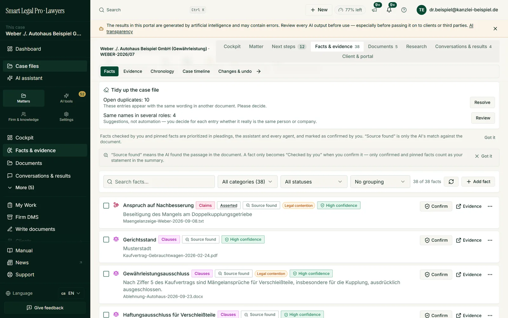Viewport: 508px width, 318px height.
Task: Open Cockpit in the sidebar
Action: [45, 138]
